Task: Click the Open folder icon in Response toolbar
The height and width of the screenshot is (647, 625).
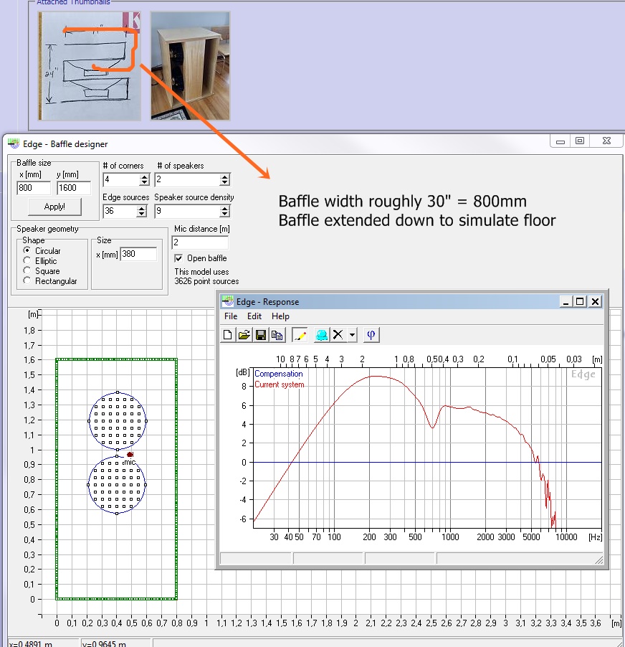Action: point(244,335)
